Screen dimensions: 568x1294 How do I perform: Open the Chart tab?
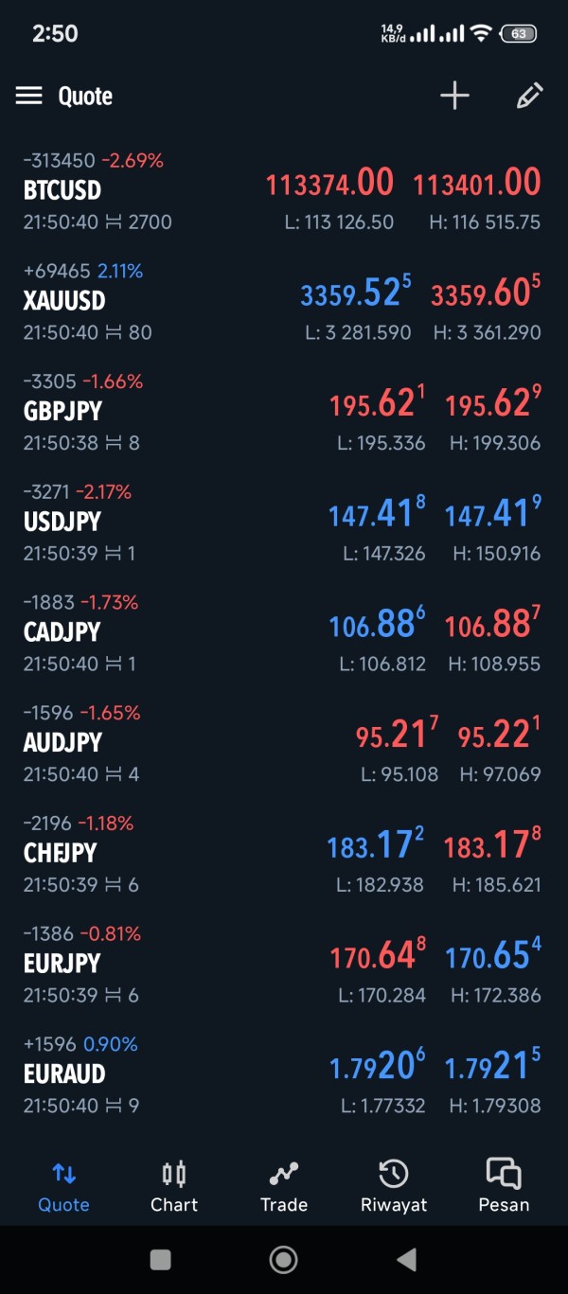tap(174, 1187)
